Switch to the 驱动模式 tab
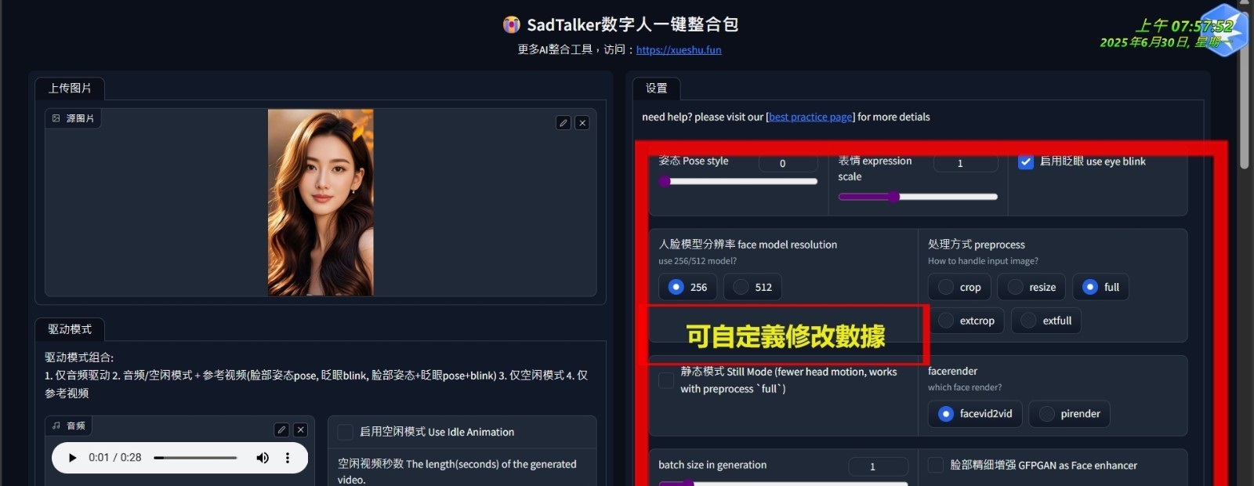Screen dimensions: 1254x486 tap(70, 329)
